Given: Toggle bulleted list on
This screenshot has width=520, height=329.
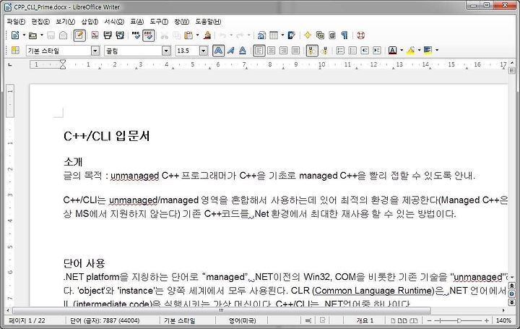Looking at the screenshot, I should pos(352,51).
